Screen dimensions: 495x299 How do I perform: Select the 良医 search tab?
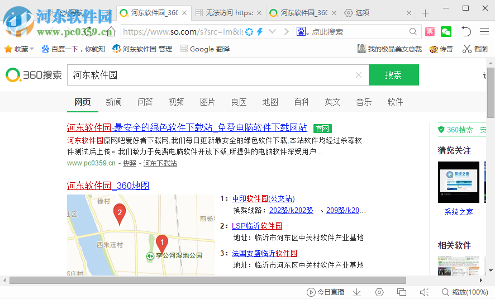coord(239,102)
